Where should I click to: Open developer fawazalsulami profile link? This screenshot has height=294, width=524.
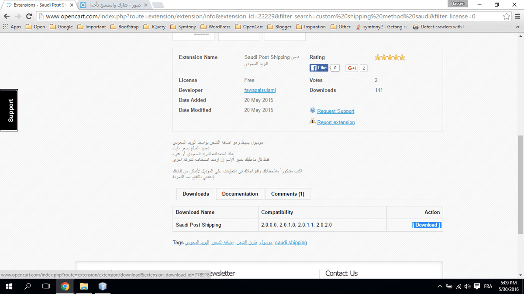pyautogui.click(x=260, y=90)
